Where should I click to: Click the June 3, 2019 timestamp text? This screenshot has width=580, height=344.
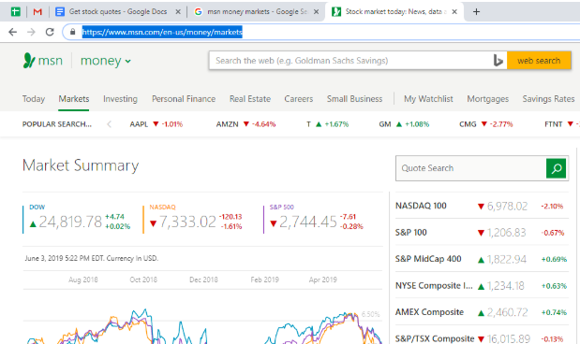[x=92, y=258]
